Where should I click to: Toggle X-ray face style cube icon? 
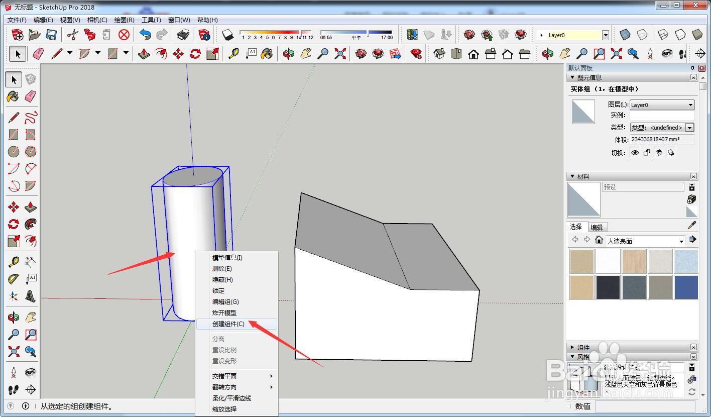pos(625,35)
